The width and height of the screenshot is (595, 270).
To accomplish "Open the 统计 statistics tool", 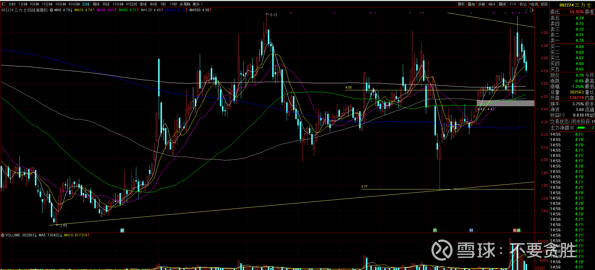I will [x=492, y=4].
